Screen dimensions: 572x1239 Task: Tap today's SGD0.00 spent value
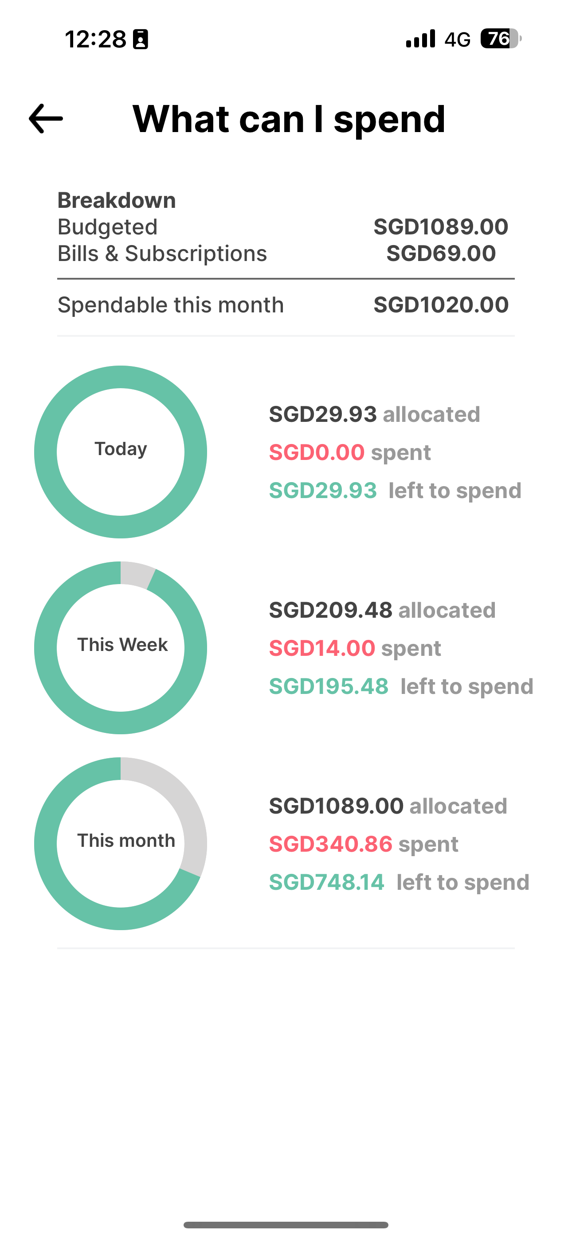click(316, 452)
